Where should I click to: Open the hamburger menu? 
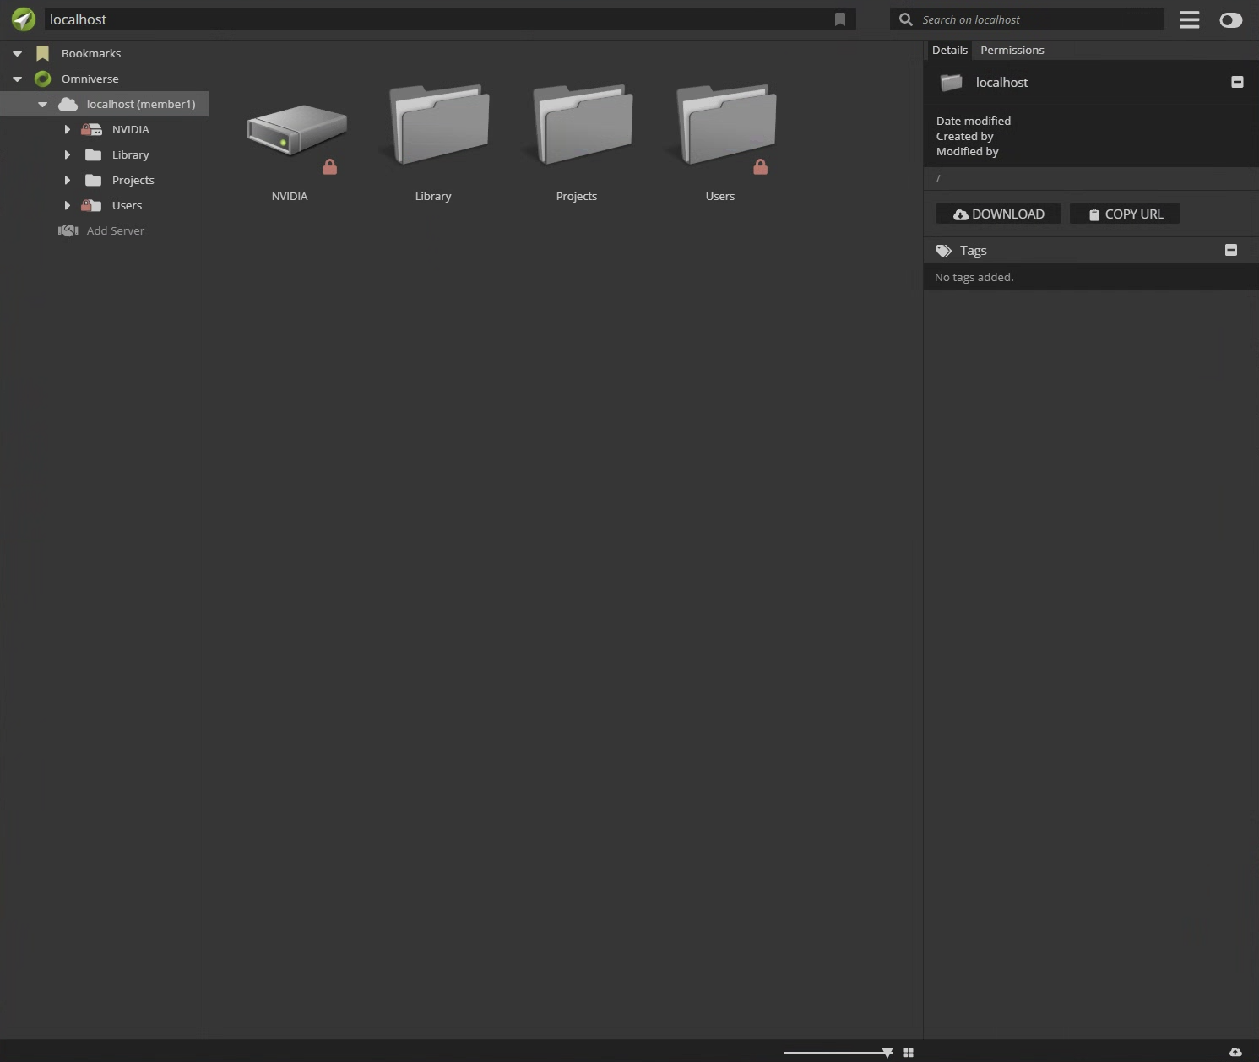tap(1189, 19)
